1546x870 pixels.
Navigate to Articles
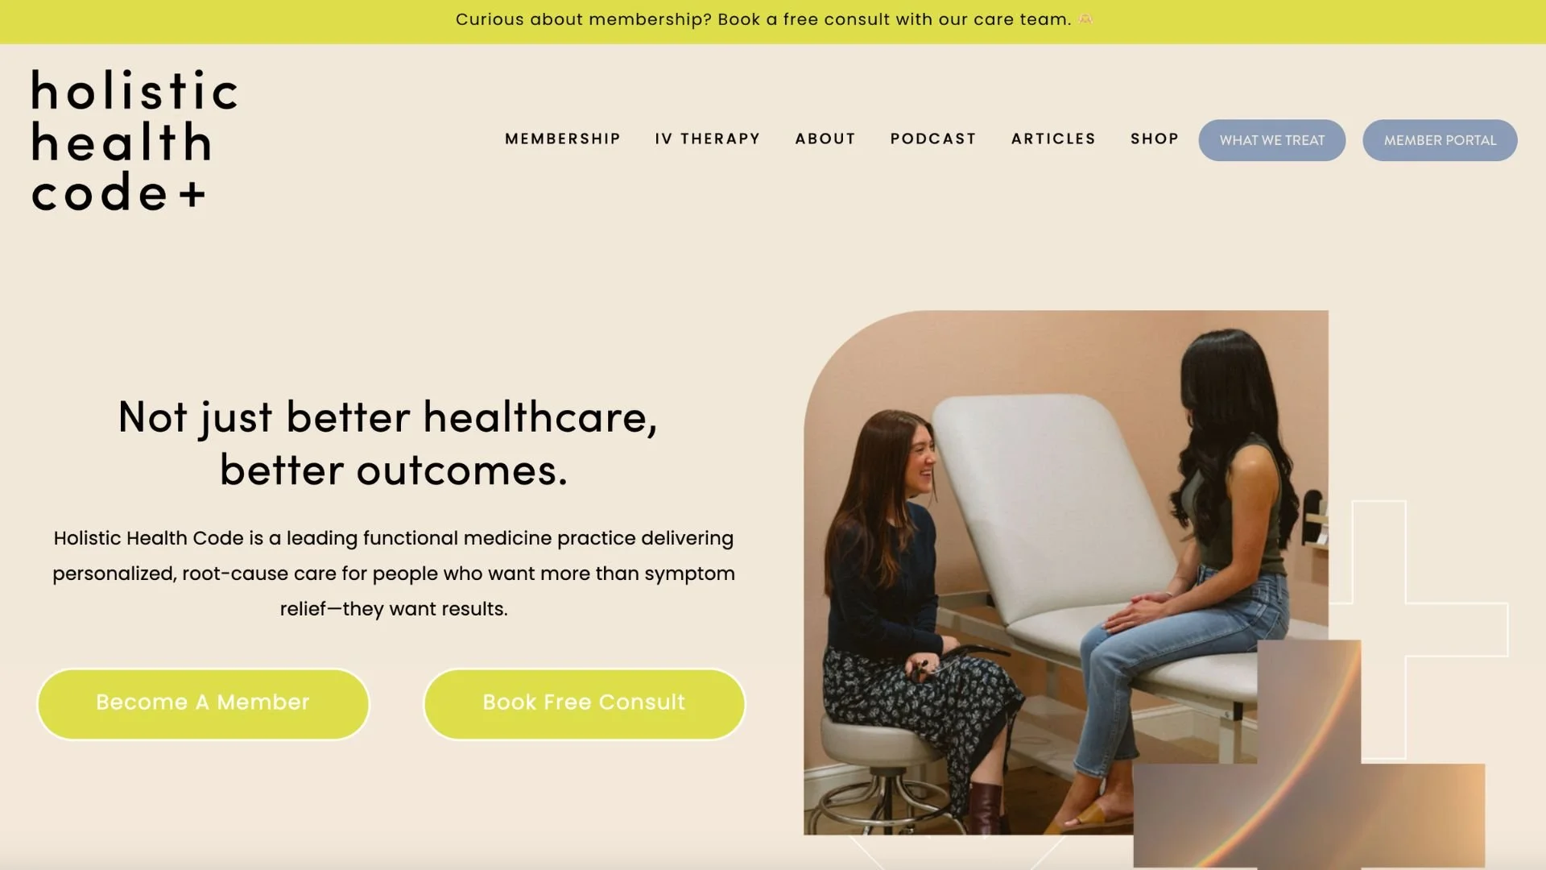pyautogui.click(x=1053, y=139)
